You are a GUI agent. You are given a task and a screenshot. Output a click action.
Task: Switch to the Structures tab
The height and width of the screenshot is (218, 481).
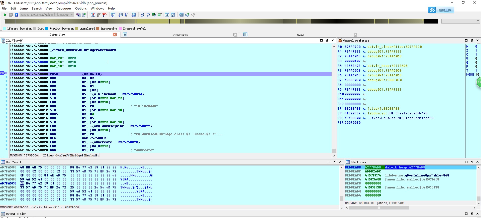click(180, 35)
